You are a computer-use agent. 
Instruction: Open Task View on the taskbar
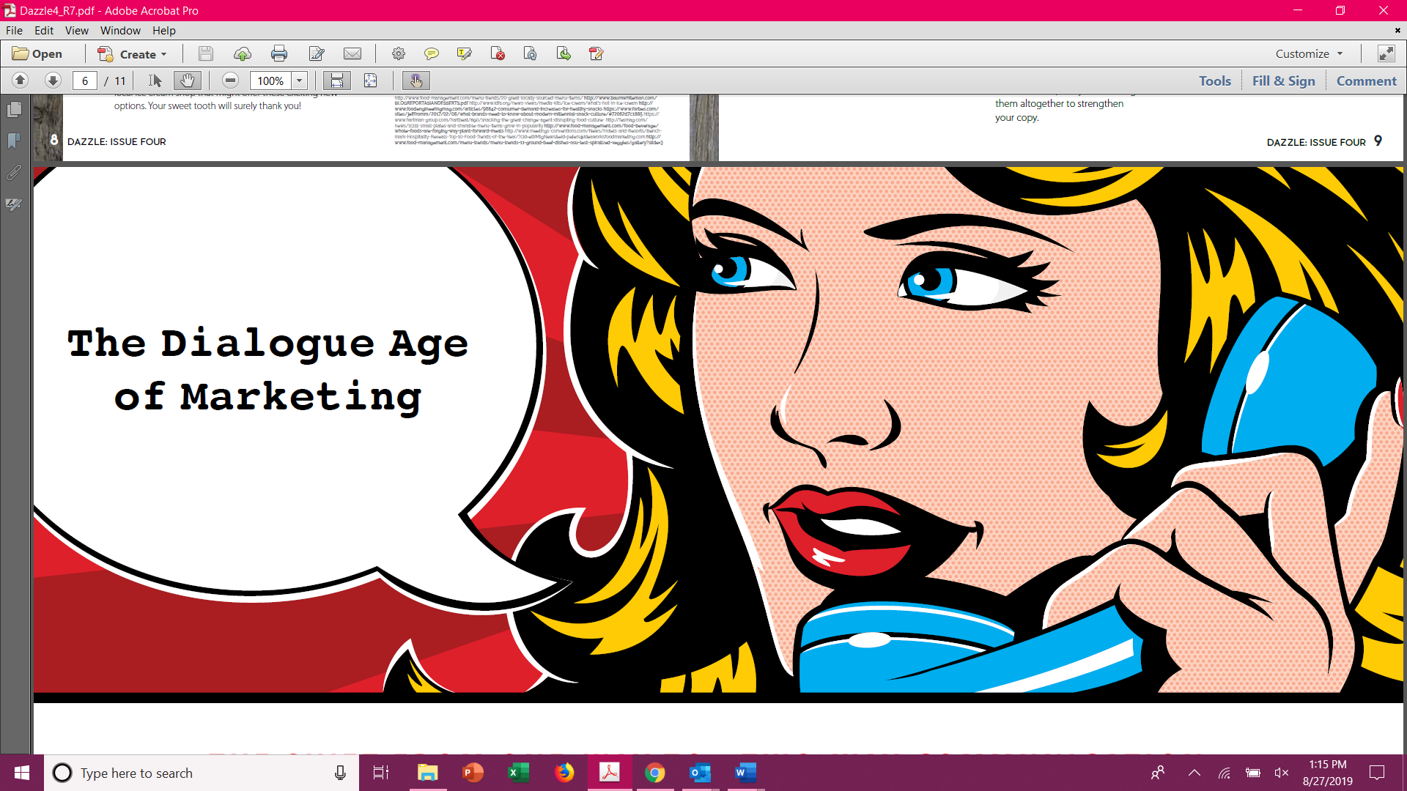pos(381,773)
